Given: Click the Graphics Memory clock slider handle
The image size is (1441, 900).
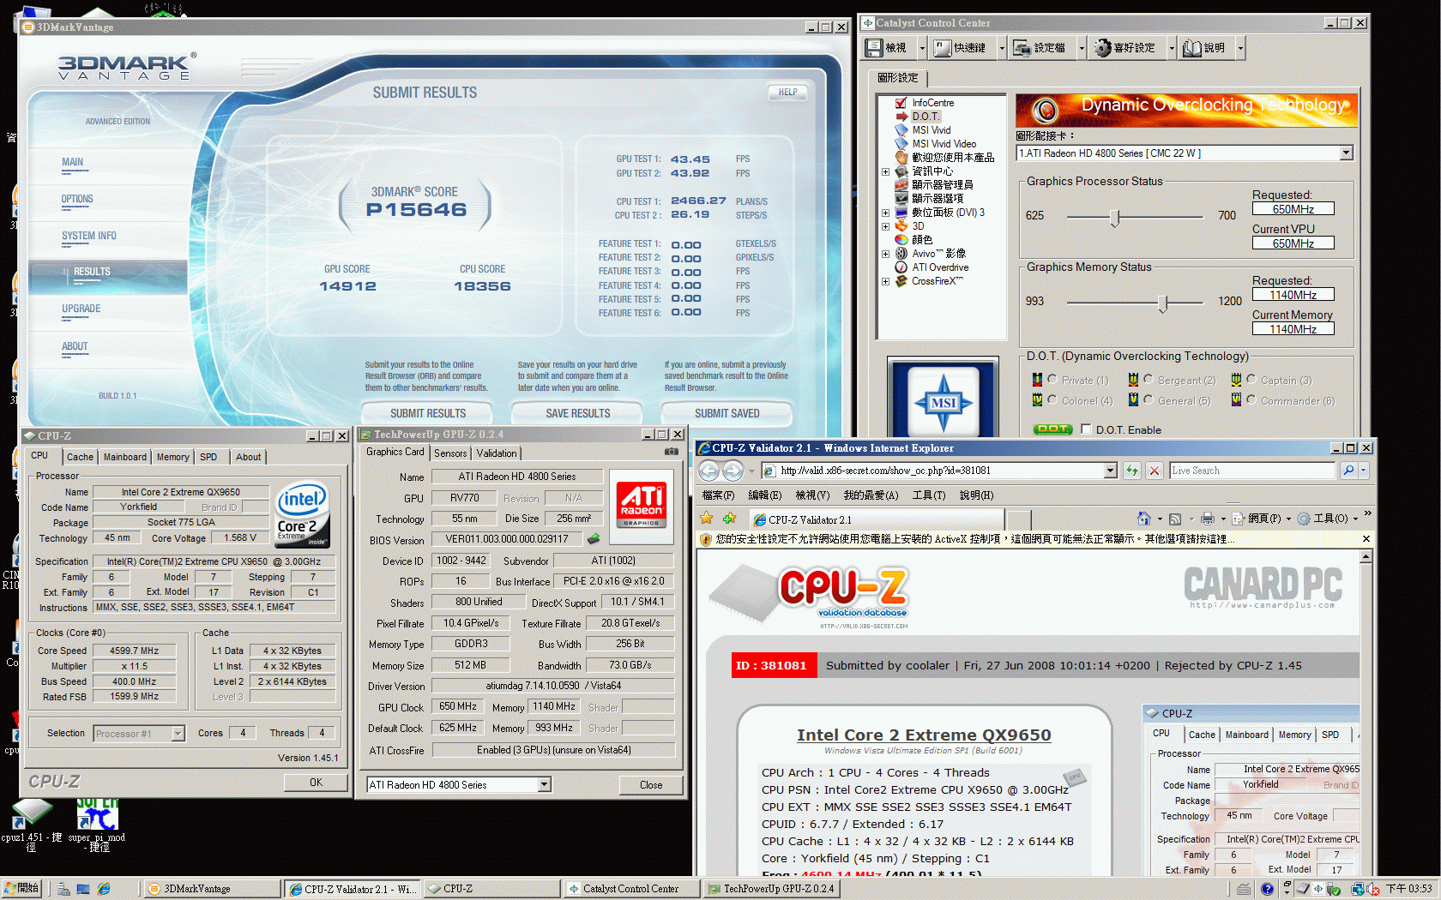Looking at the screenshot, I should (x=1162, y=303).
